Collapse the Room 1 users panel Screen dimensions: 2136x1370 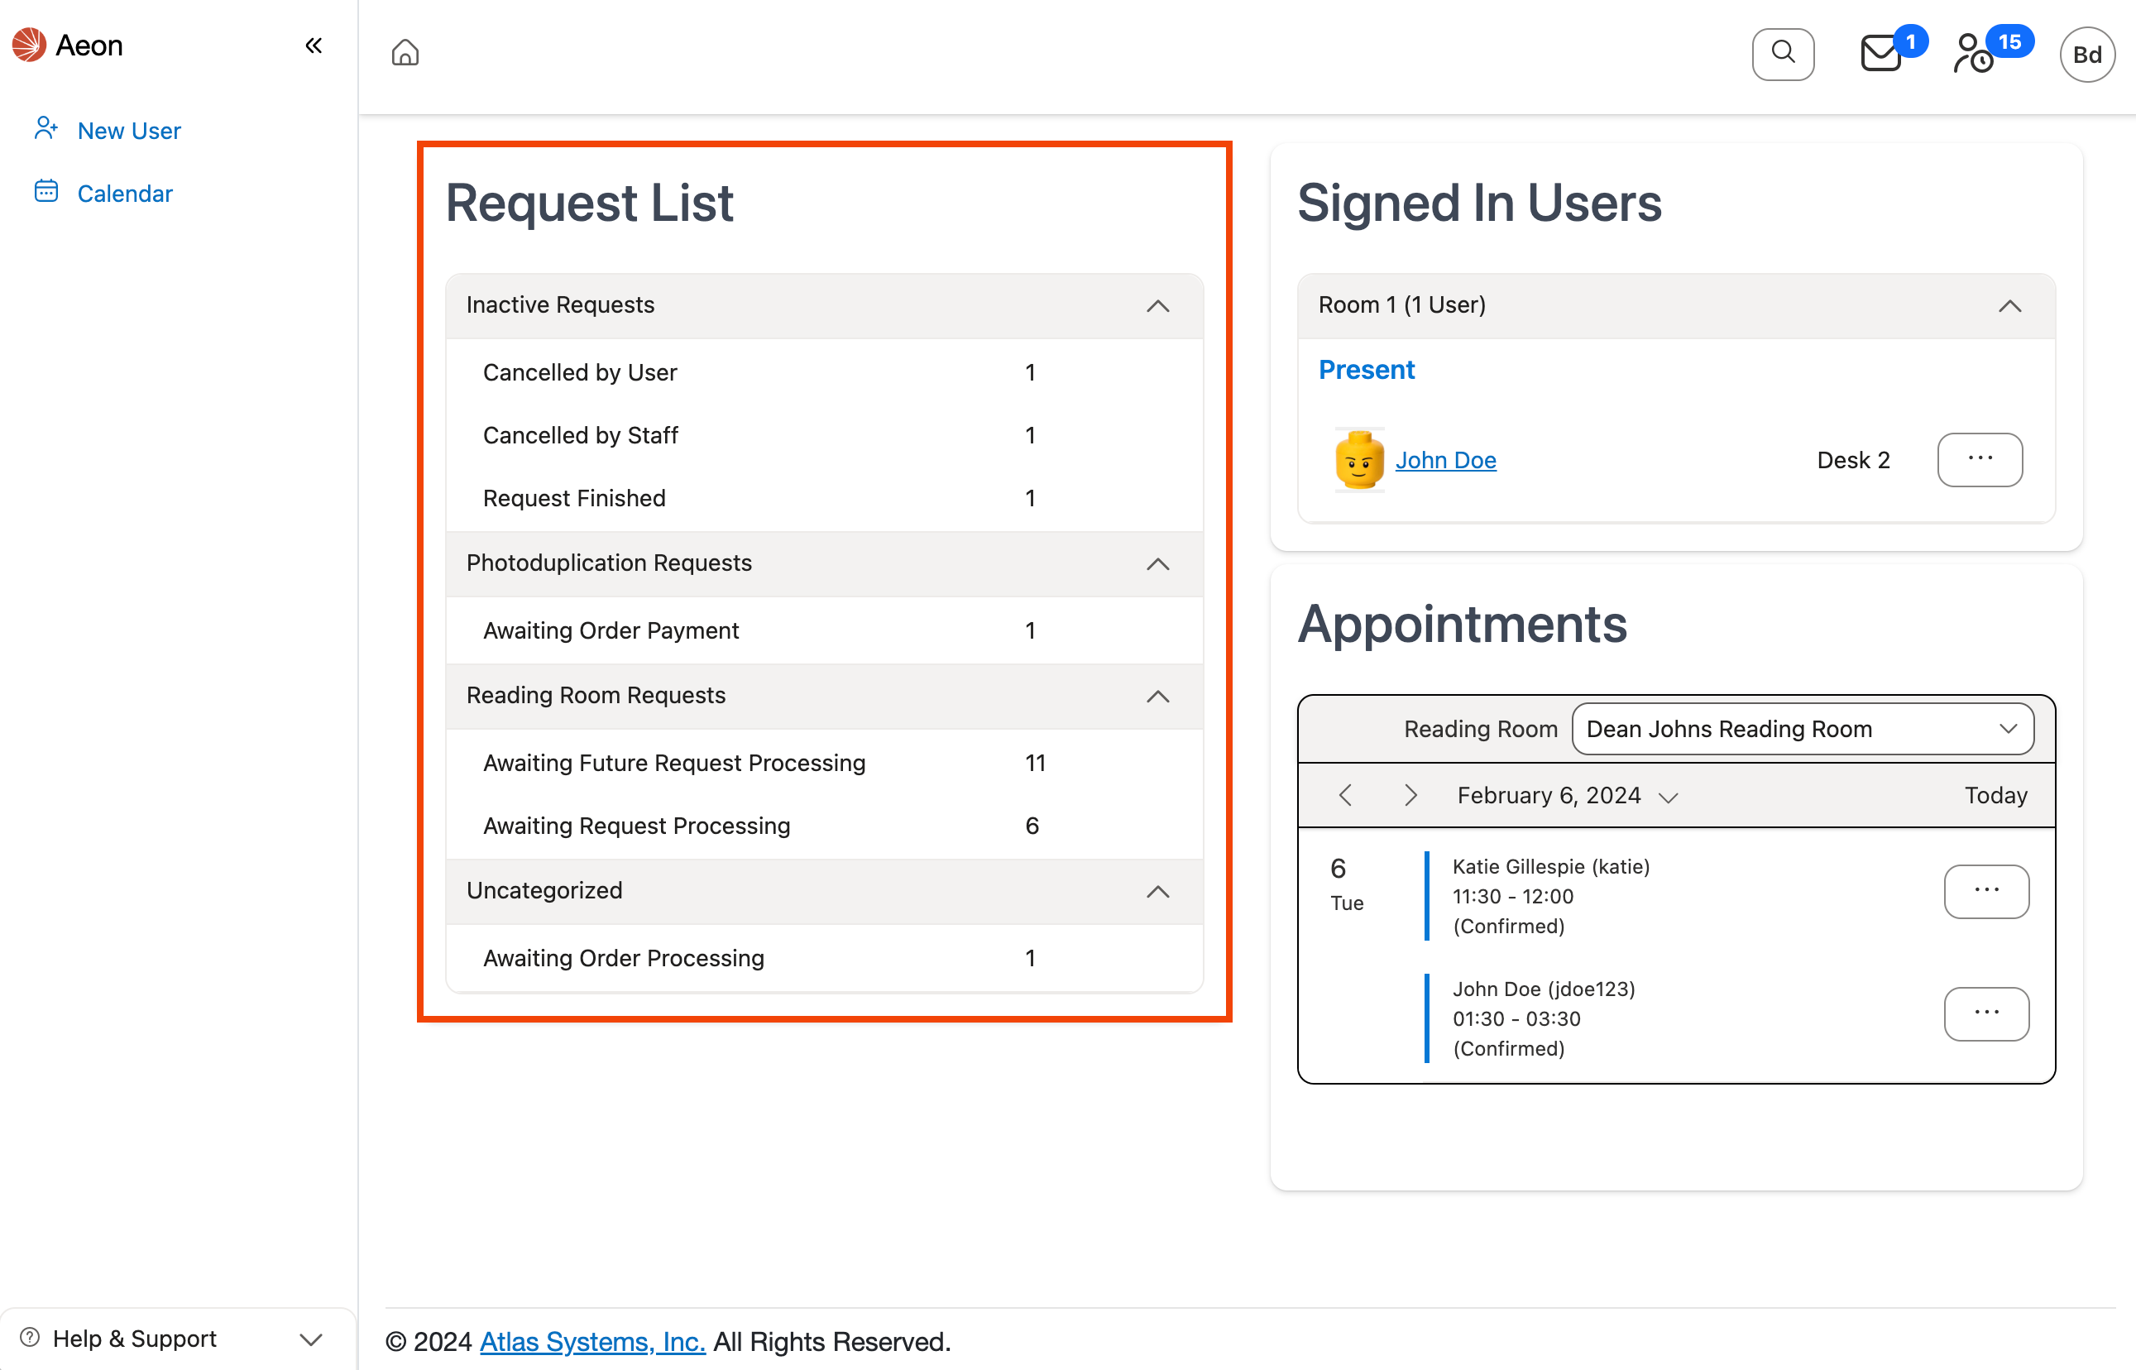[x=2010, y=306]
